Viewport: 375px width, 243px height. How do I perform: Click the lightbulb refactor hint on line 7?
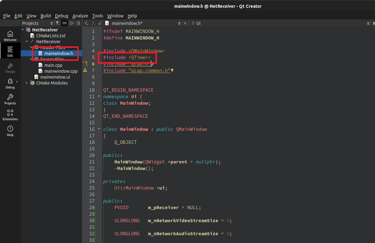(x=172, y=70)
